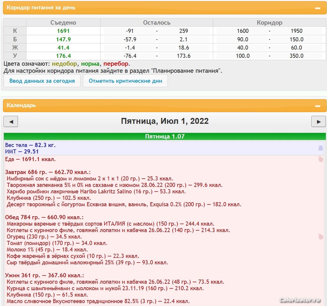Click the apple icon beside Огурец row
The width and height of the screenshot is (327, 306).
(x=321, y=236)
